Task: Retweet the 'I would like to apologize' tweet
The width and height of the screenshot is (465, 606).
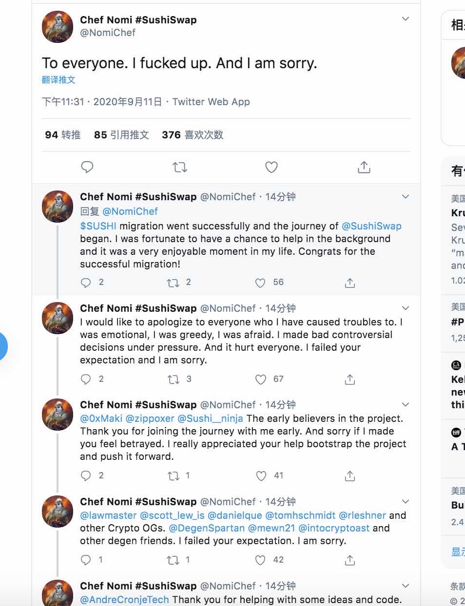Action: [173, 379]
